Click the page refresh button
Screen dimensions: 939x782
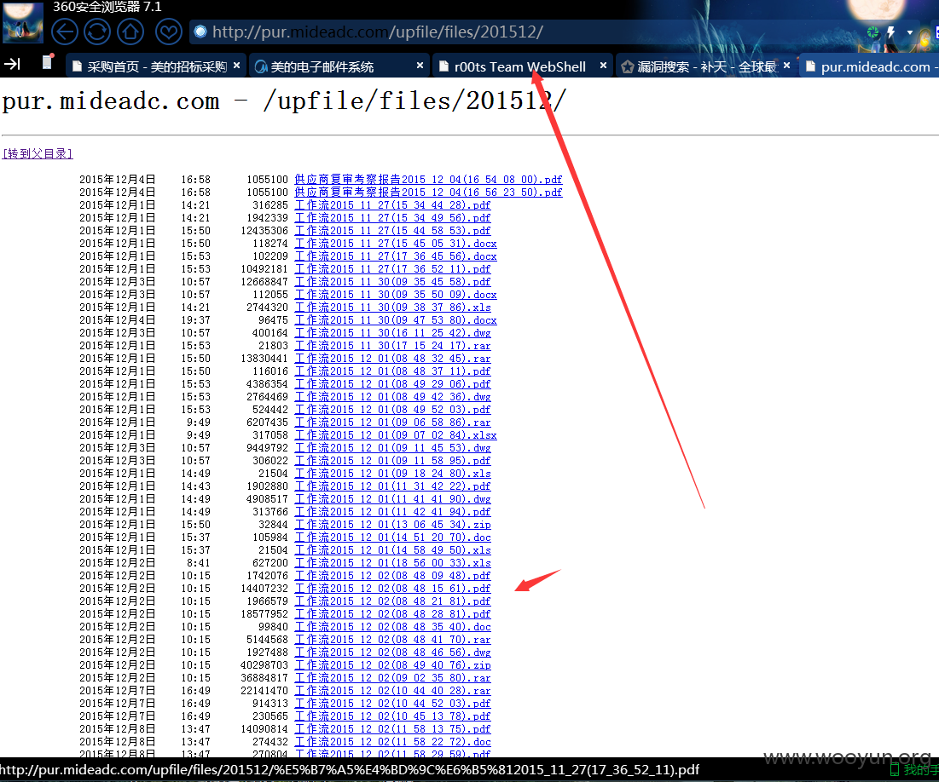[97, 32]
